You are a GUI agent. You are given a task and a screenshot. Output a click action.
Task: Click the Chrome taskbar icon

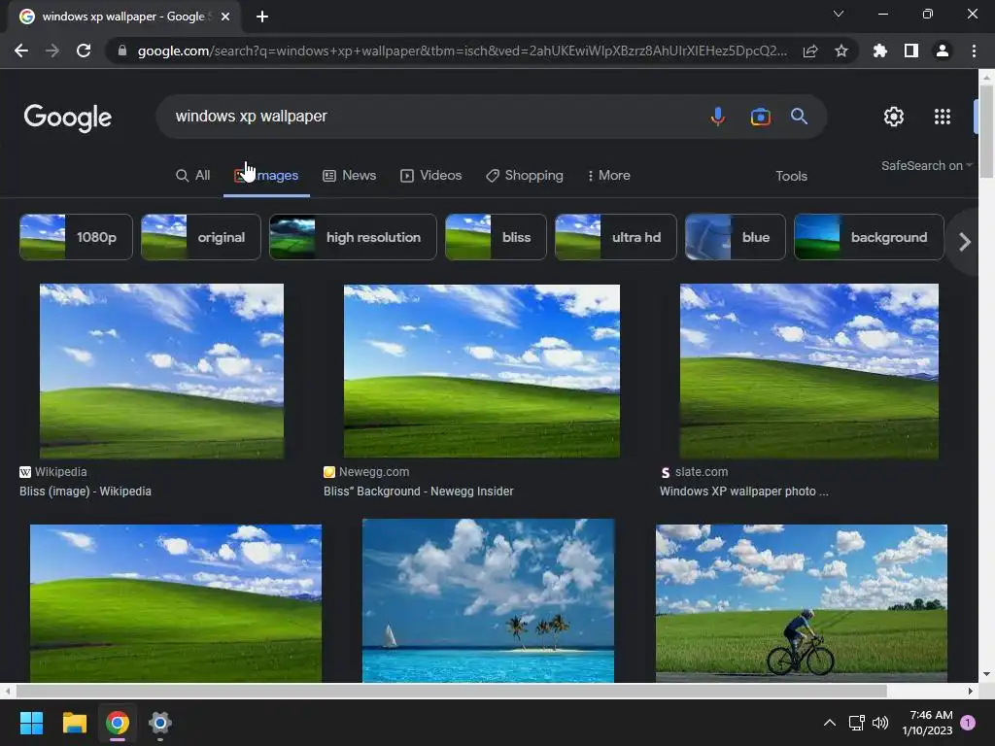pos(118,723)
